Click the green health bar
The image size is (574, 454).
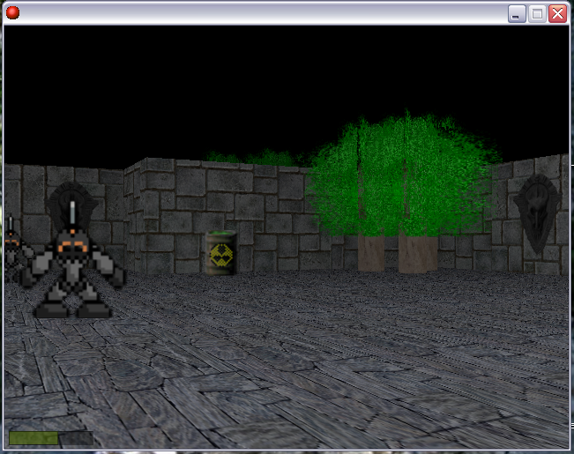tap(51, 438)
